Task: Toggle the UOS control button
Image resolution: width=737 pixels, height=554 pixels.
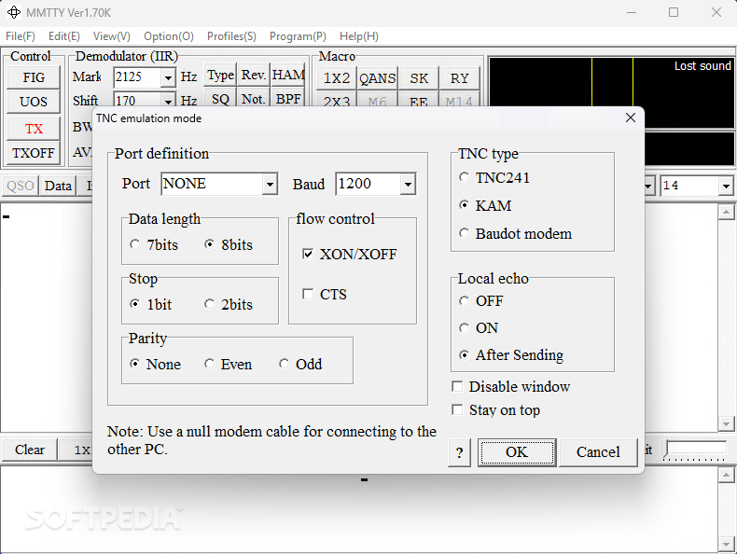Action: coord(34,102)
